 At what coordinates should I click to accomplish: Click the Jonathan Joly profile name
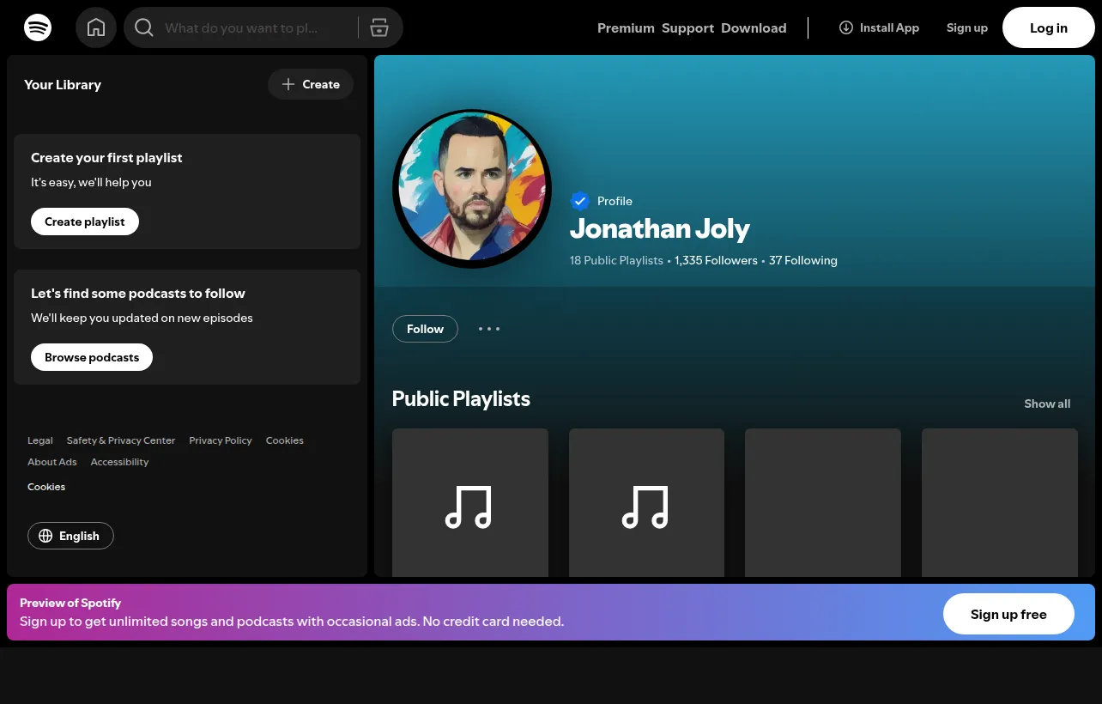(660, 229)
